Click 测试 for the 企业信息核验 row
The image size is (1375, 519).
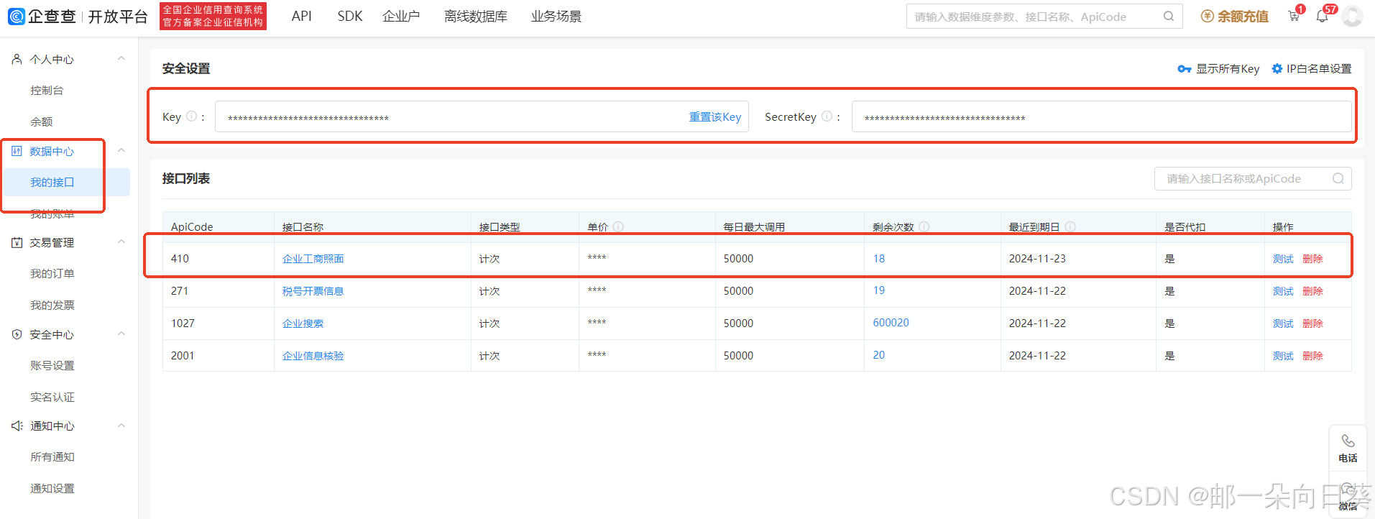(x=1283, y=356)
